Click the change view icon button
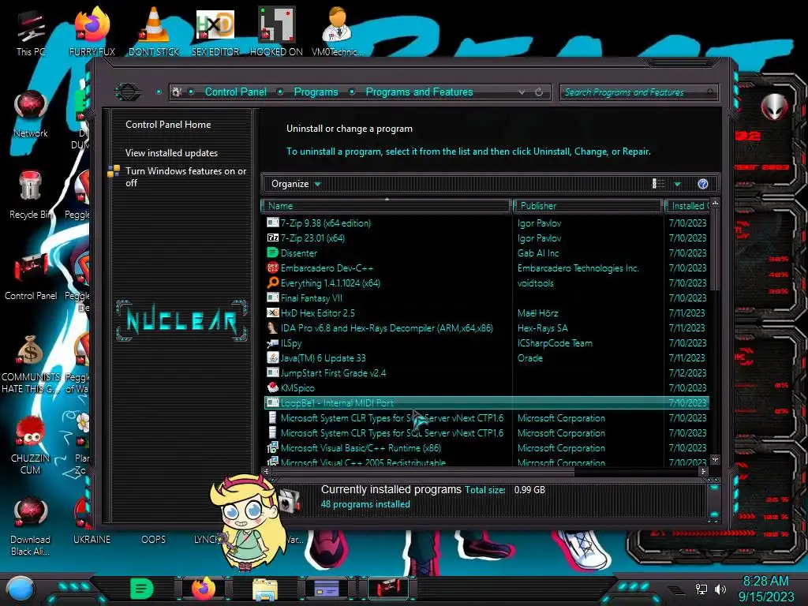The width and height of the screenshot is (808, 606). point(659,184)
